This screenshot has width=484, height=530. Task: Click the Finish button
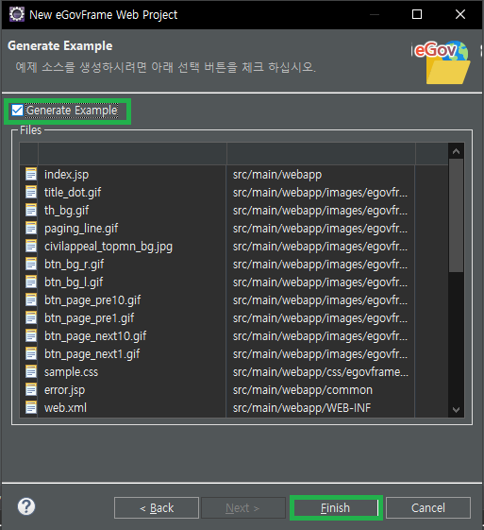[x=336, y=507]
